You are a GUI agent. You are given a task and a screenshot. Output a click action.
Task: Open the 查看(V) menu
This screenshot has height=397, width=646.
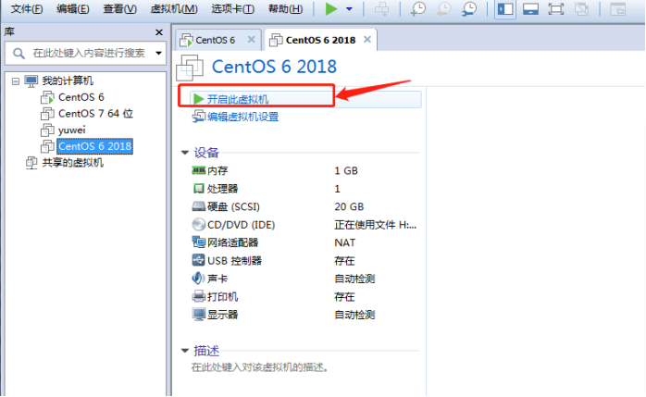point(119,8)
